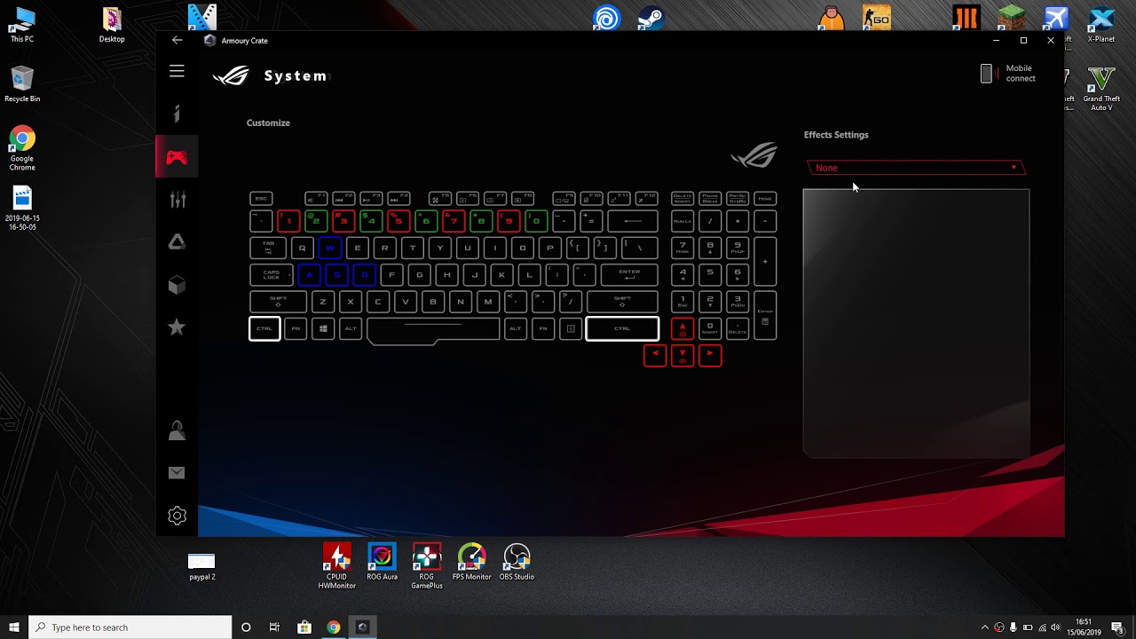Screen dimensions: 1136x639
Task: Open Grand Theft Auto V shortcut
Action: (1101, 89)
